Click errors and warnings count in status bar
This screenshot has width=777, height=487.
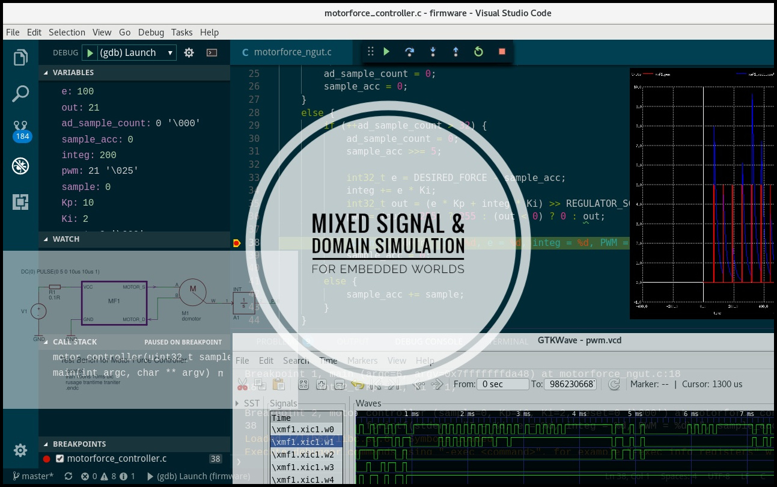(109, 476)
